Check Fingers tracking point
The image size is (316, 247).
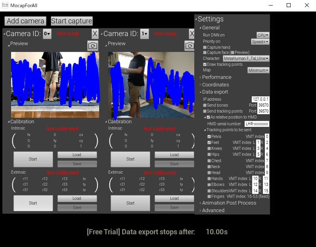point(209,196)
